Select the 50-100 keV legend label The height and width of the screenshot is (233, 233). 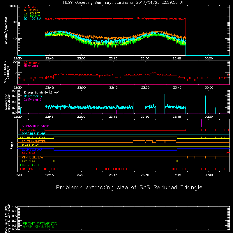33,19
